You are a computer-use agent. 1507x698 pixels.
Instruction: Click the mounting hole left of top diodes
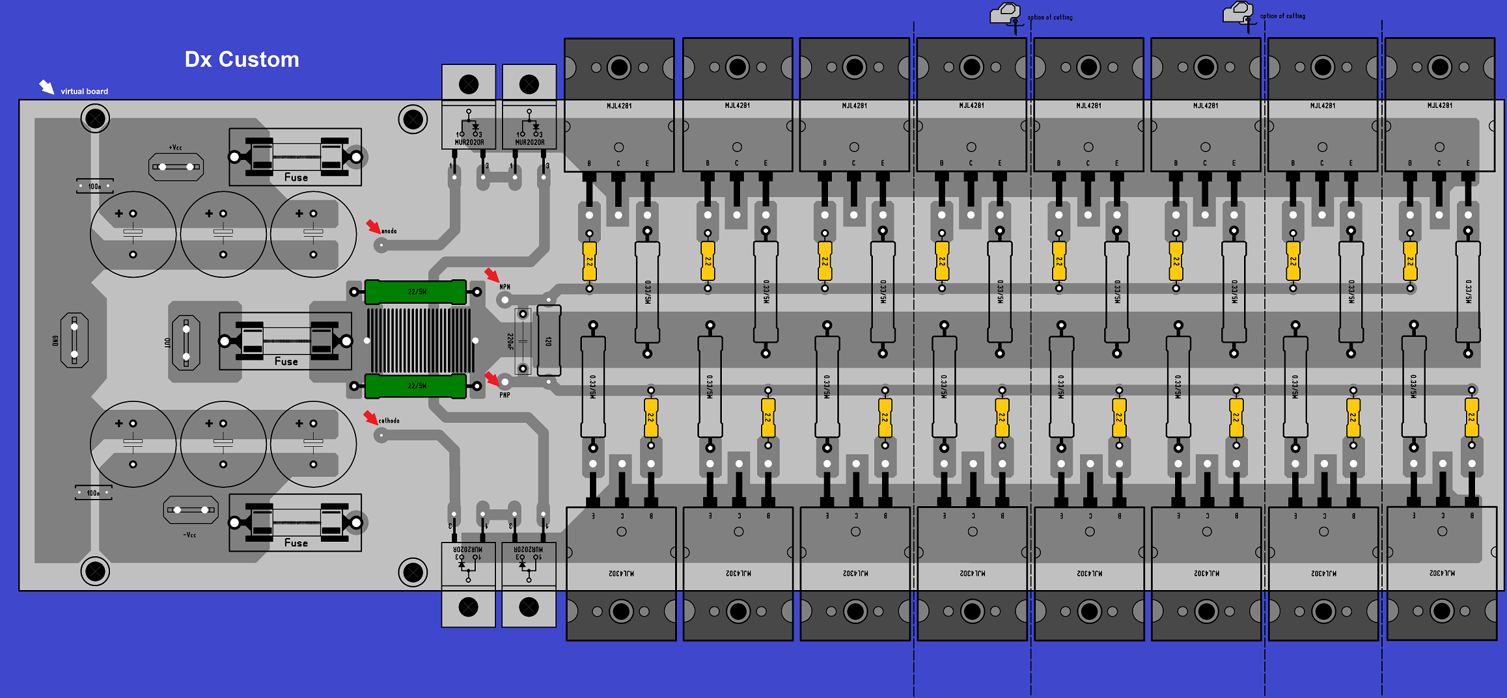[x=413, y=119]
